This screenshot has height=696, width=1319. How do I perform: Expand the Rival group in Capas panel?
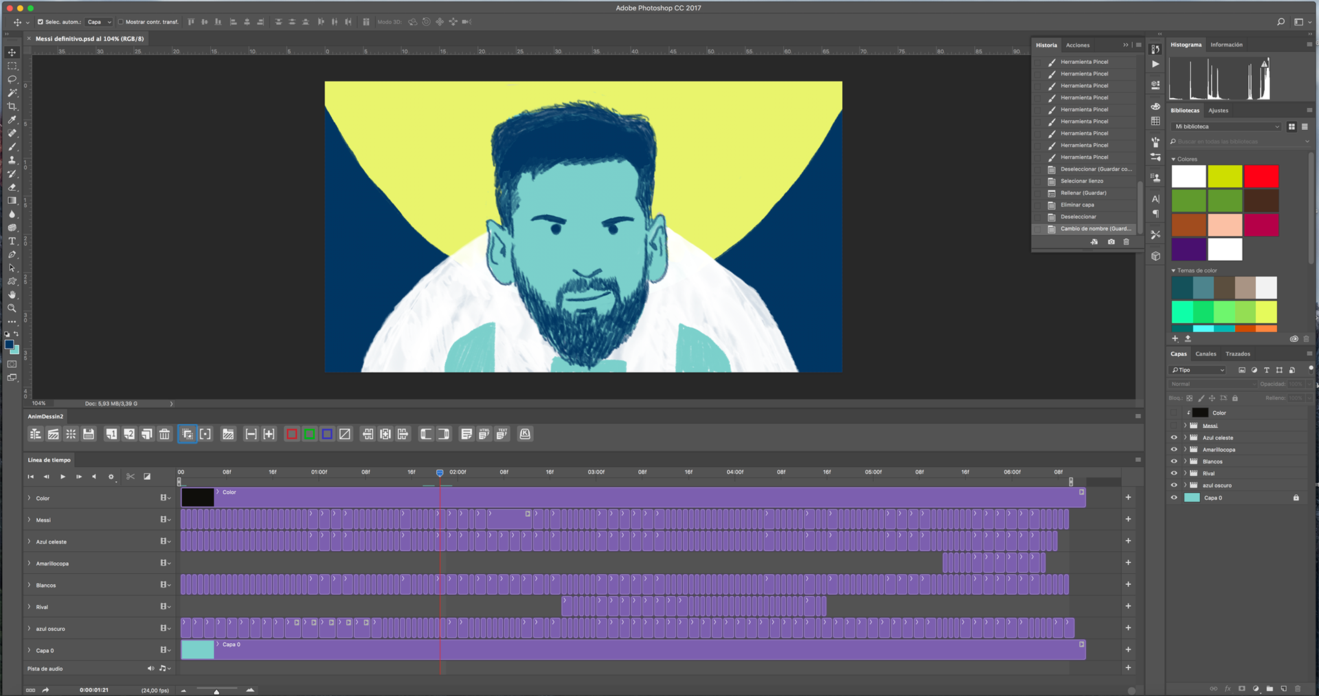(x=1186, y=473)
